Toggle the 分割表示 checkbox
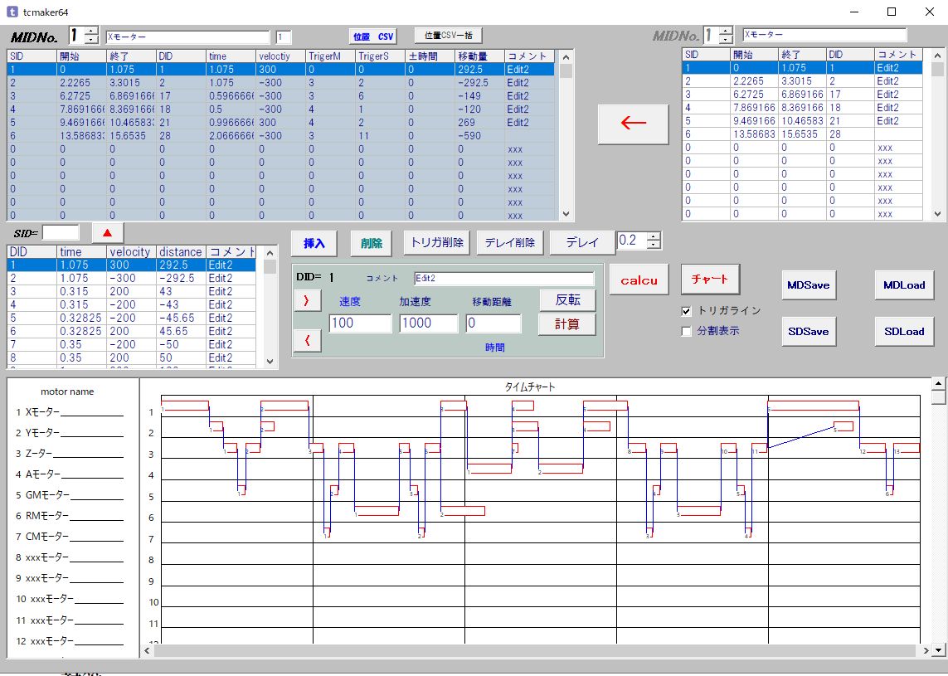The image size is (948, 676). coord(686,331)
